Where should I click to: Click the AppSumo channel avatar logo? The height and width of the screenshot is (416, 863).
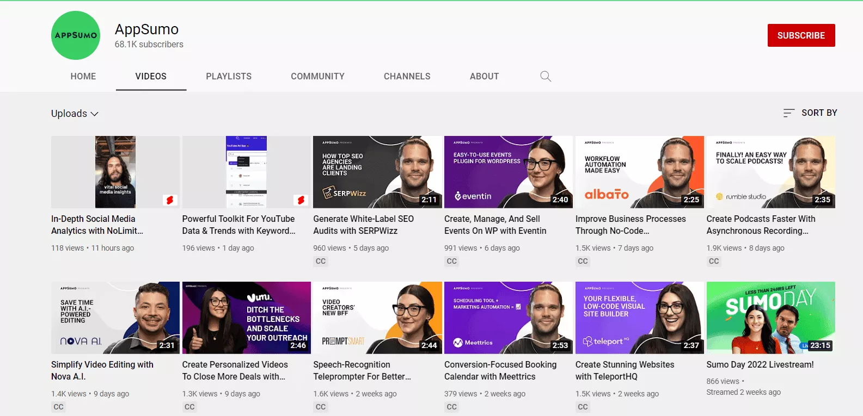pos(76,35)
